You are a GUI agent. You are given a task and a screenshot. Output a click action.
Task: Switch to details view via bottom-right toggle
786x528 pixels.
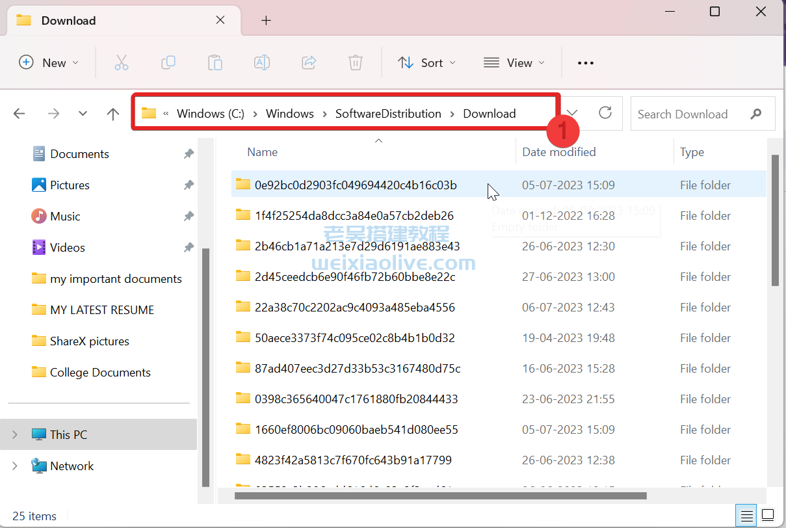[x=745, y=515]
